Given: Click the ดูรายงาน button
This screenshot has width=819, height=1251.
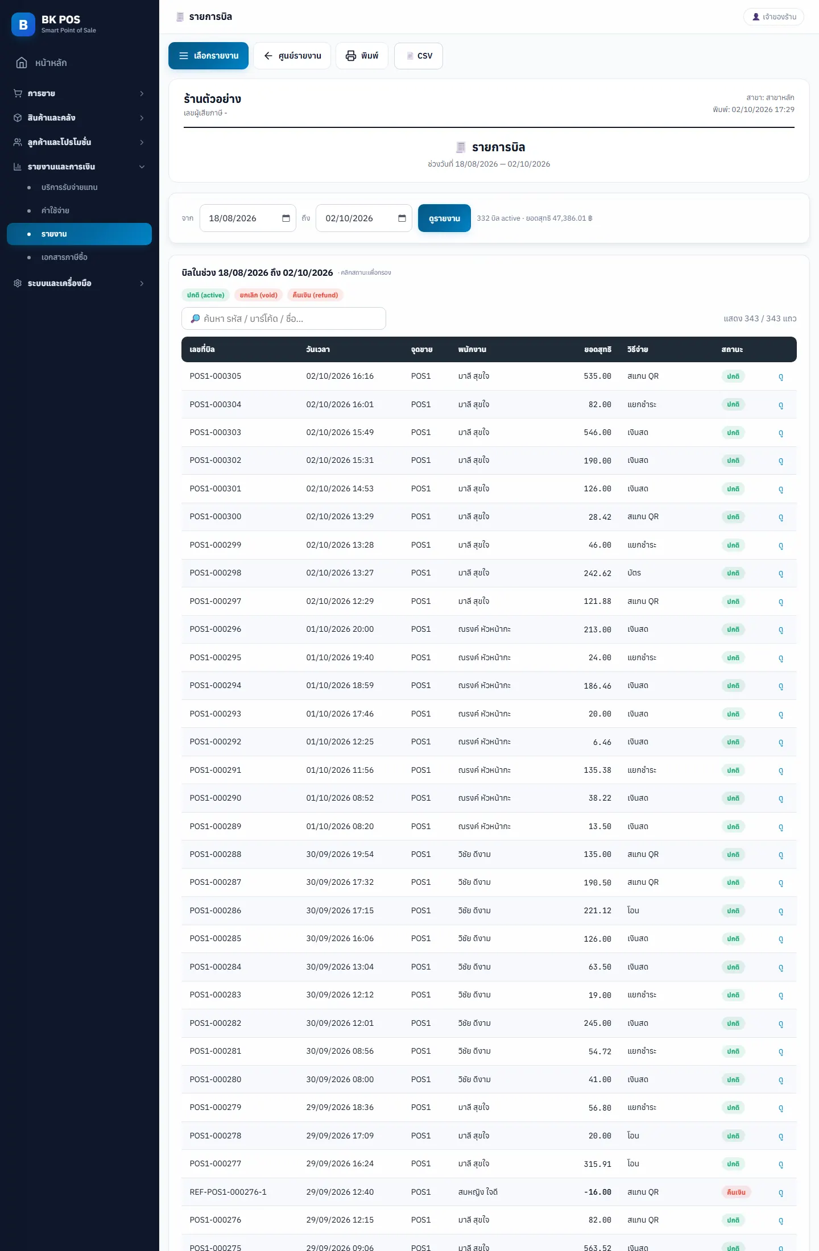Looking at the screenshot, I should pyautogui.click(x=444, y=218).
